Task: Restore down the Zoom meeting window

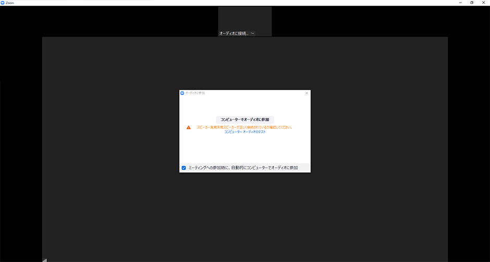Action: 472,3
